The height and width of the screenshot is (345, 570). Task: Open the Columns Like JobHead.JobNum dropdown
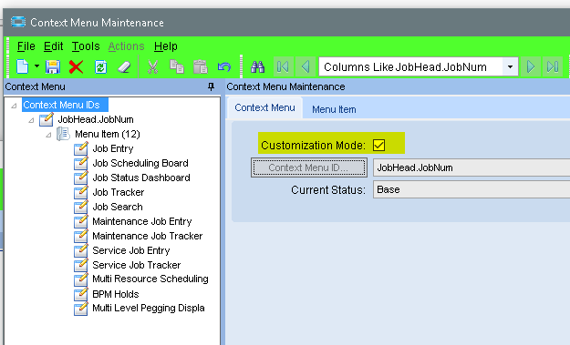510,66
